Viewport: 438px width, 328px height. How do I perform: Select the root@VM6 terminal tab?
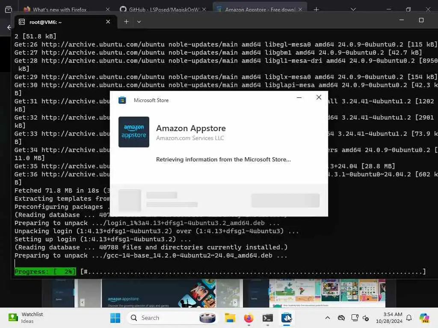pyautogui.click(x=65, y=22)
